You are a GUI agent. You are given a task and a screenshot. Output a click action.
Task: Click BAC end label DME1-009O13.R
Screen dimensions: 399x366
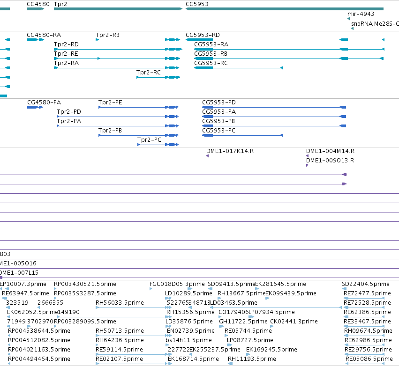(x=330, y=161)
